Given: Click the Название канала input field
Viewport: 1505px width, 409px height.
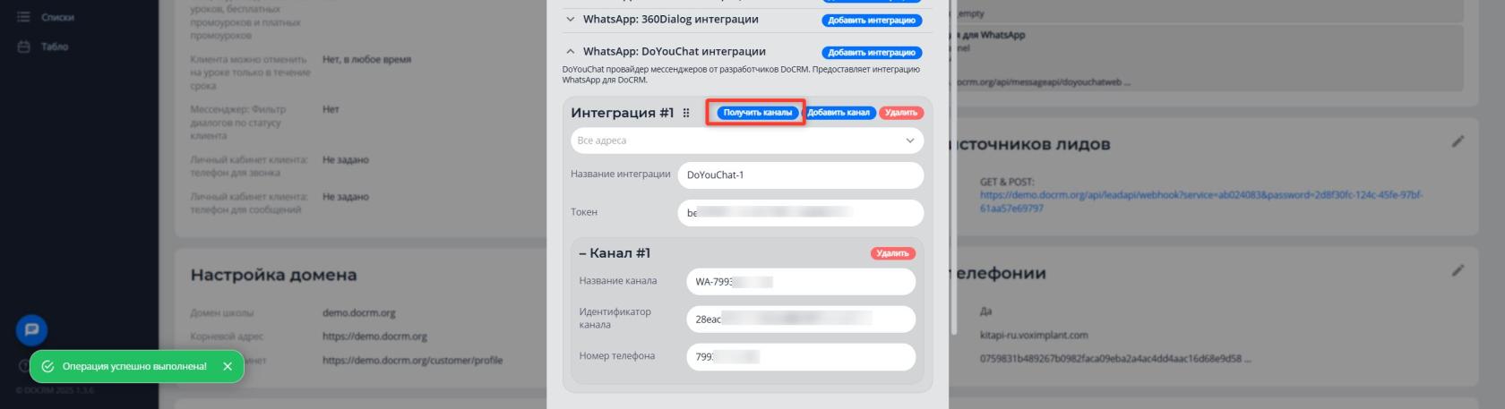Looking at the screenshot, I should (x=800, y=282).
